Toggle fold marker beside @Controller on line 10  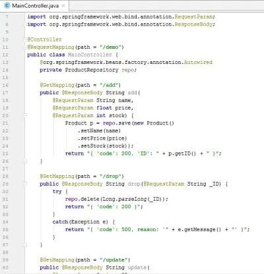24,40
